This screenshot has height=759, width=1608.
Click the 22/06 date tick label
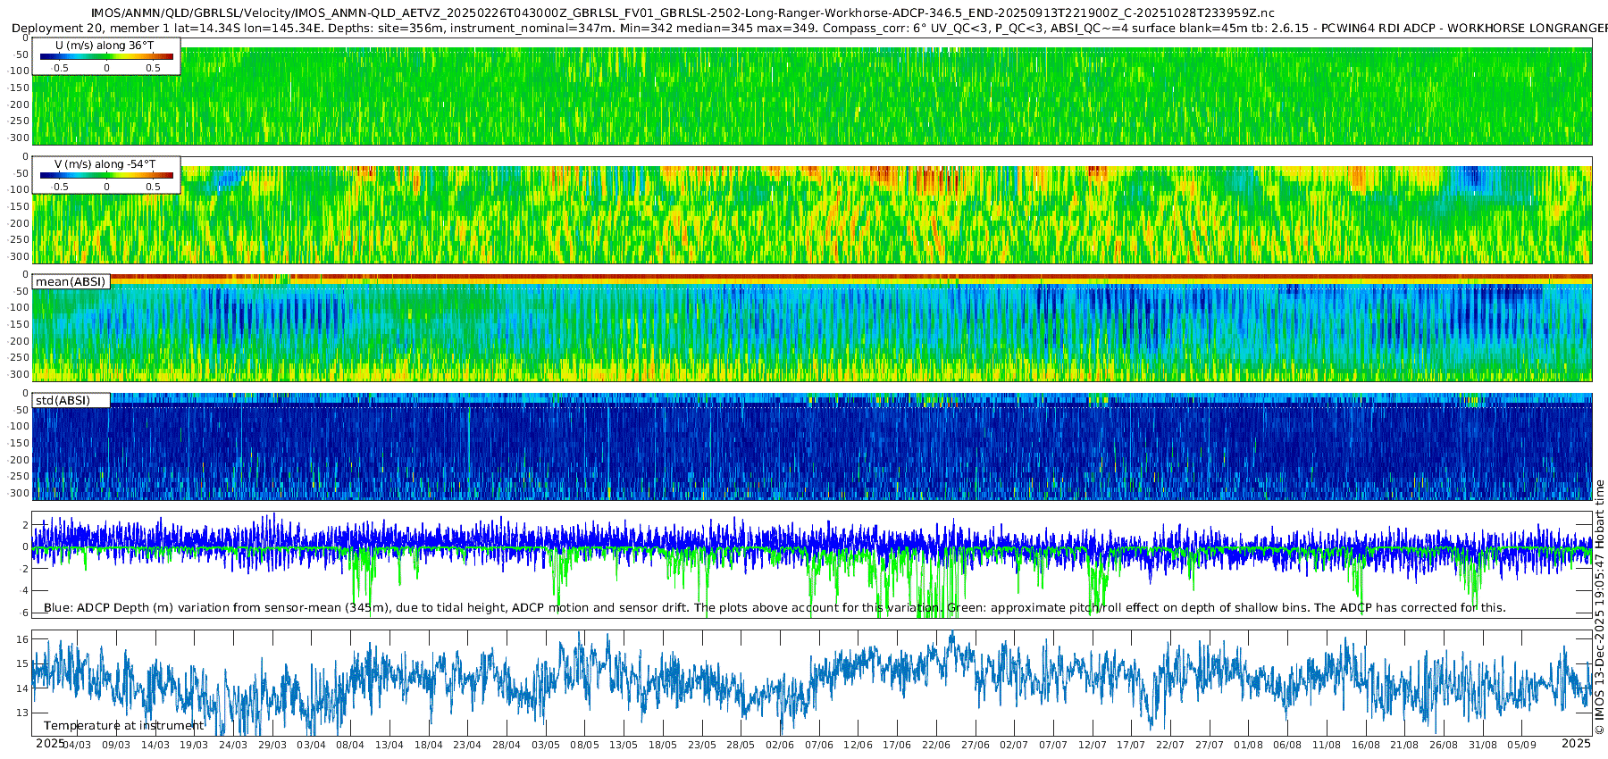click(x=936, y=745)
